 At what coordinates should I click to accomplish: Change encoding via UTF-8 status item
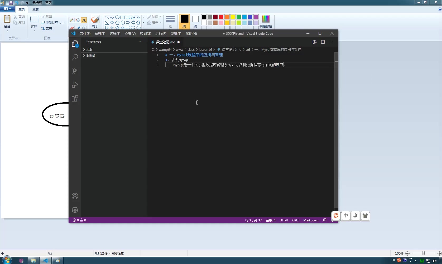(x=284, y=220)
